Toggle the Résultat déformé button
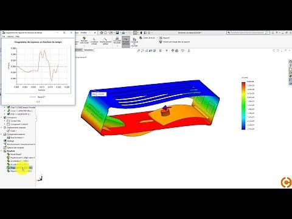This screenshot has width=292, height=219. pyautogui.click(x=126, y=42)
